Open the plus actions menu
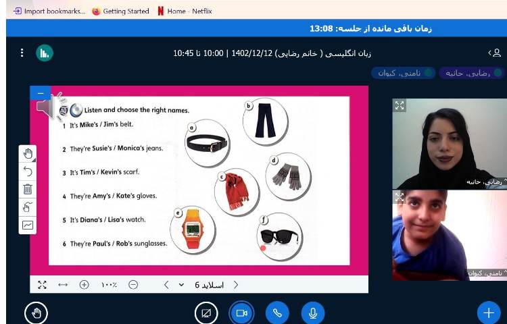The height and width of the screenshot is (324, 507). point(489,313)
